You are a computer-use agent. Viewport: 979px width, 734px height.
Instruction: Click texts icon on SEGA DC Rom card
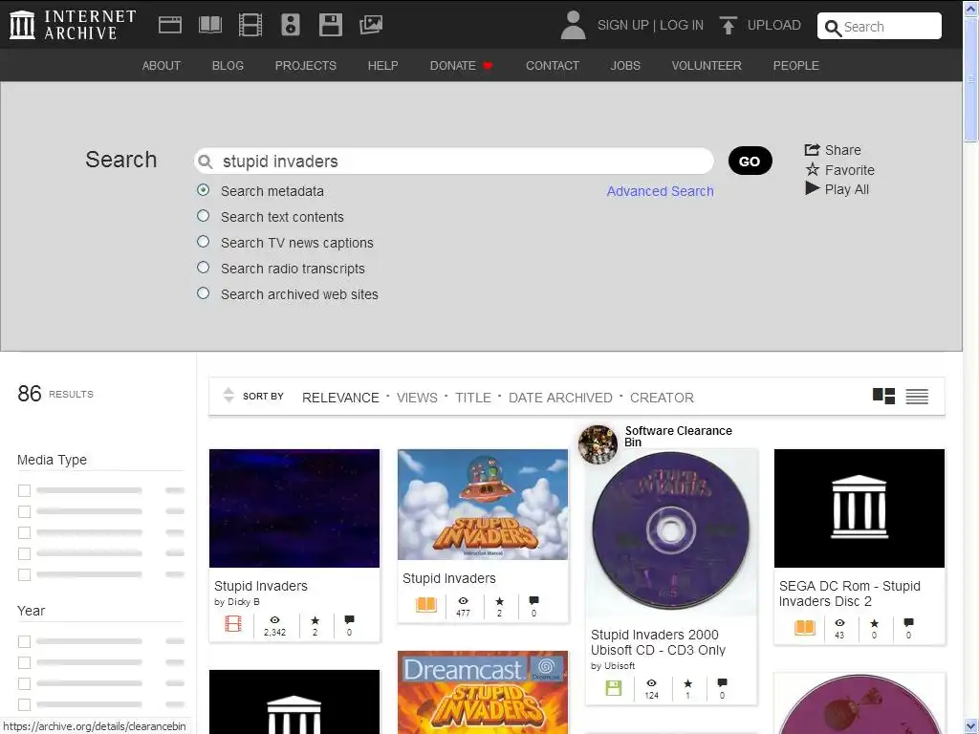(805, 627)
